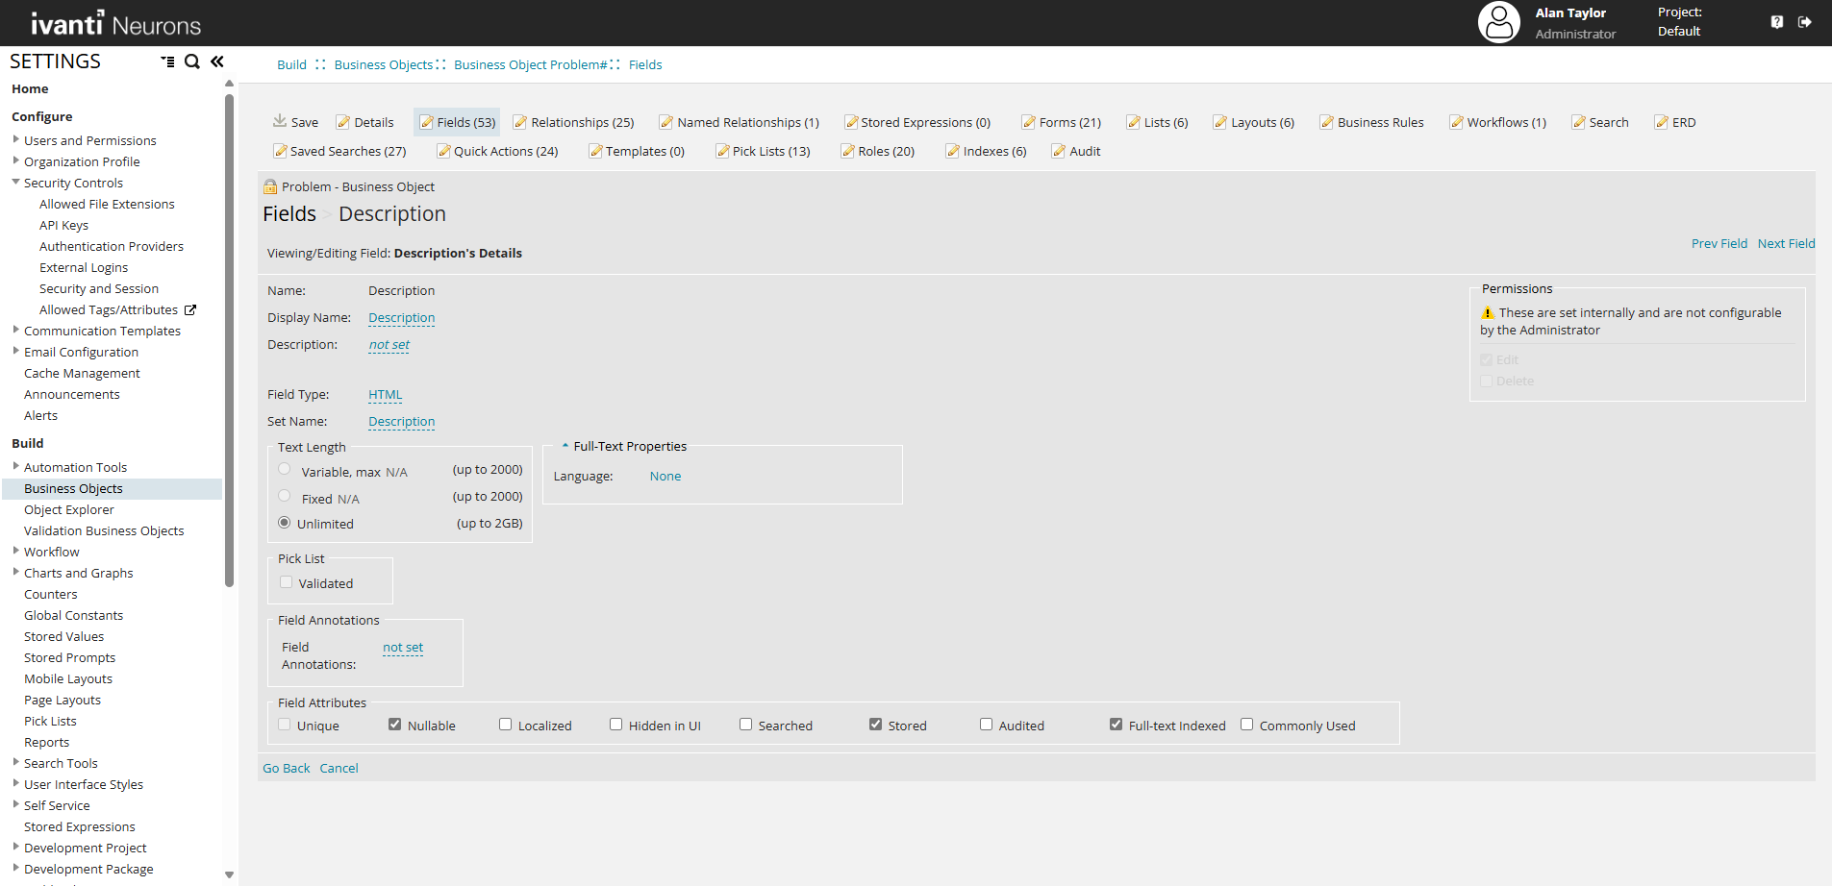Image resolution: width=1832 pixels, height=886 pixels.
Task: Click the logout icon in top bar
Action: click(x=1805, y=22)
